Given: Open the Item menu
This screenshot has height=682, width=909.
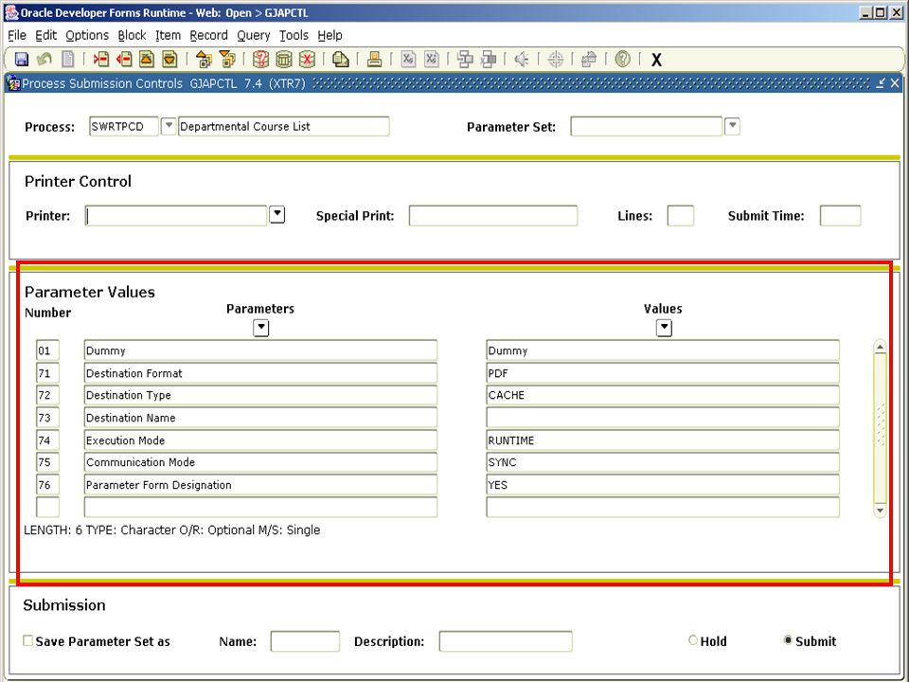Looking at the screenshot, I should tap(168, 35).
